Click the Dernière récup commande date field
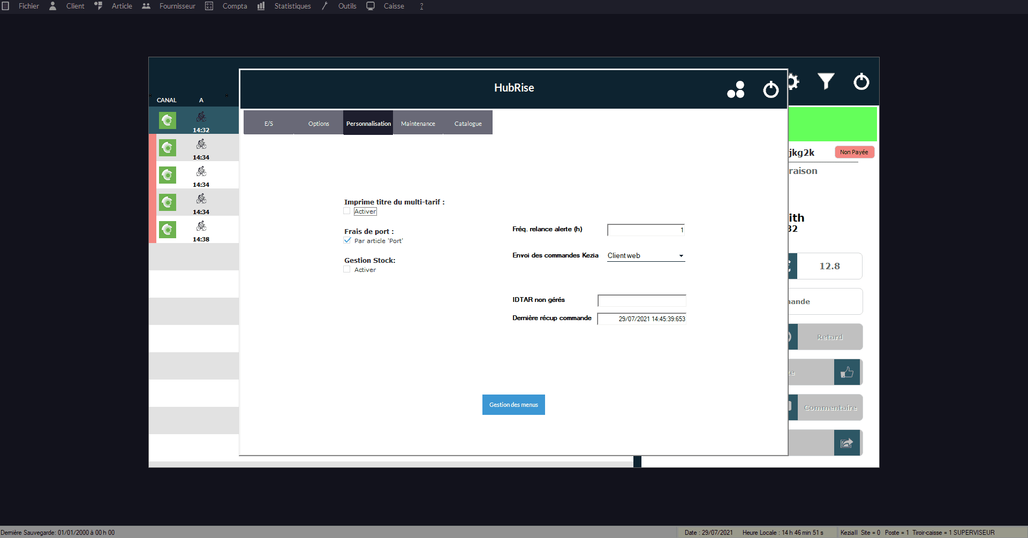Image resolution: width=1028 pixels, height=538 pixels. pos(641,319)
